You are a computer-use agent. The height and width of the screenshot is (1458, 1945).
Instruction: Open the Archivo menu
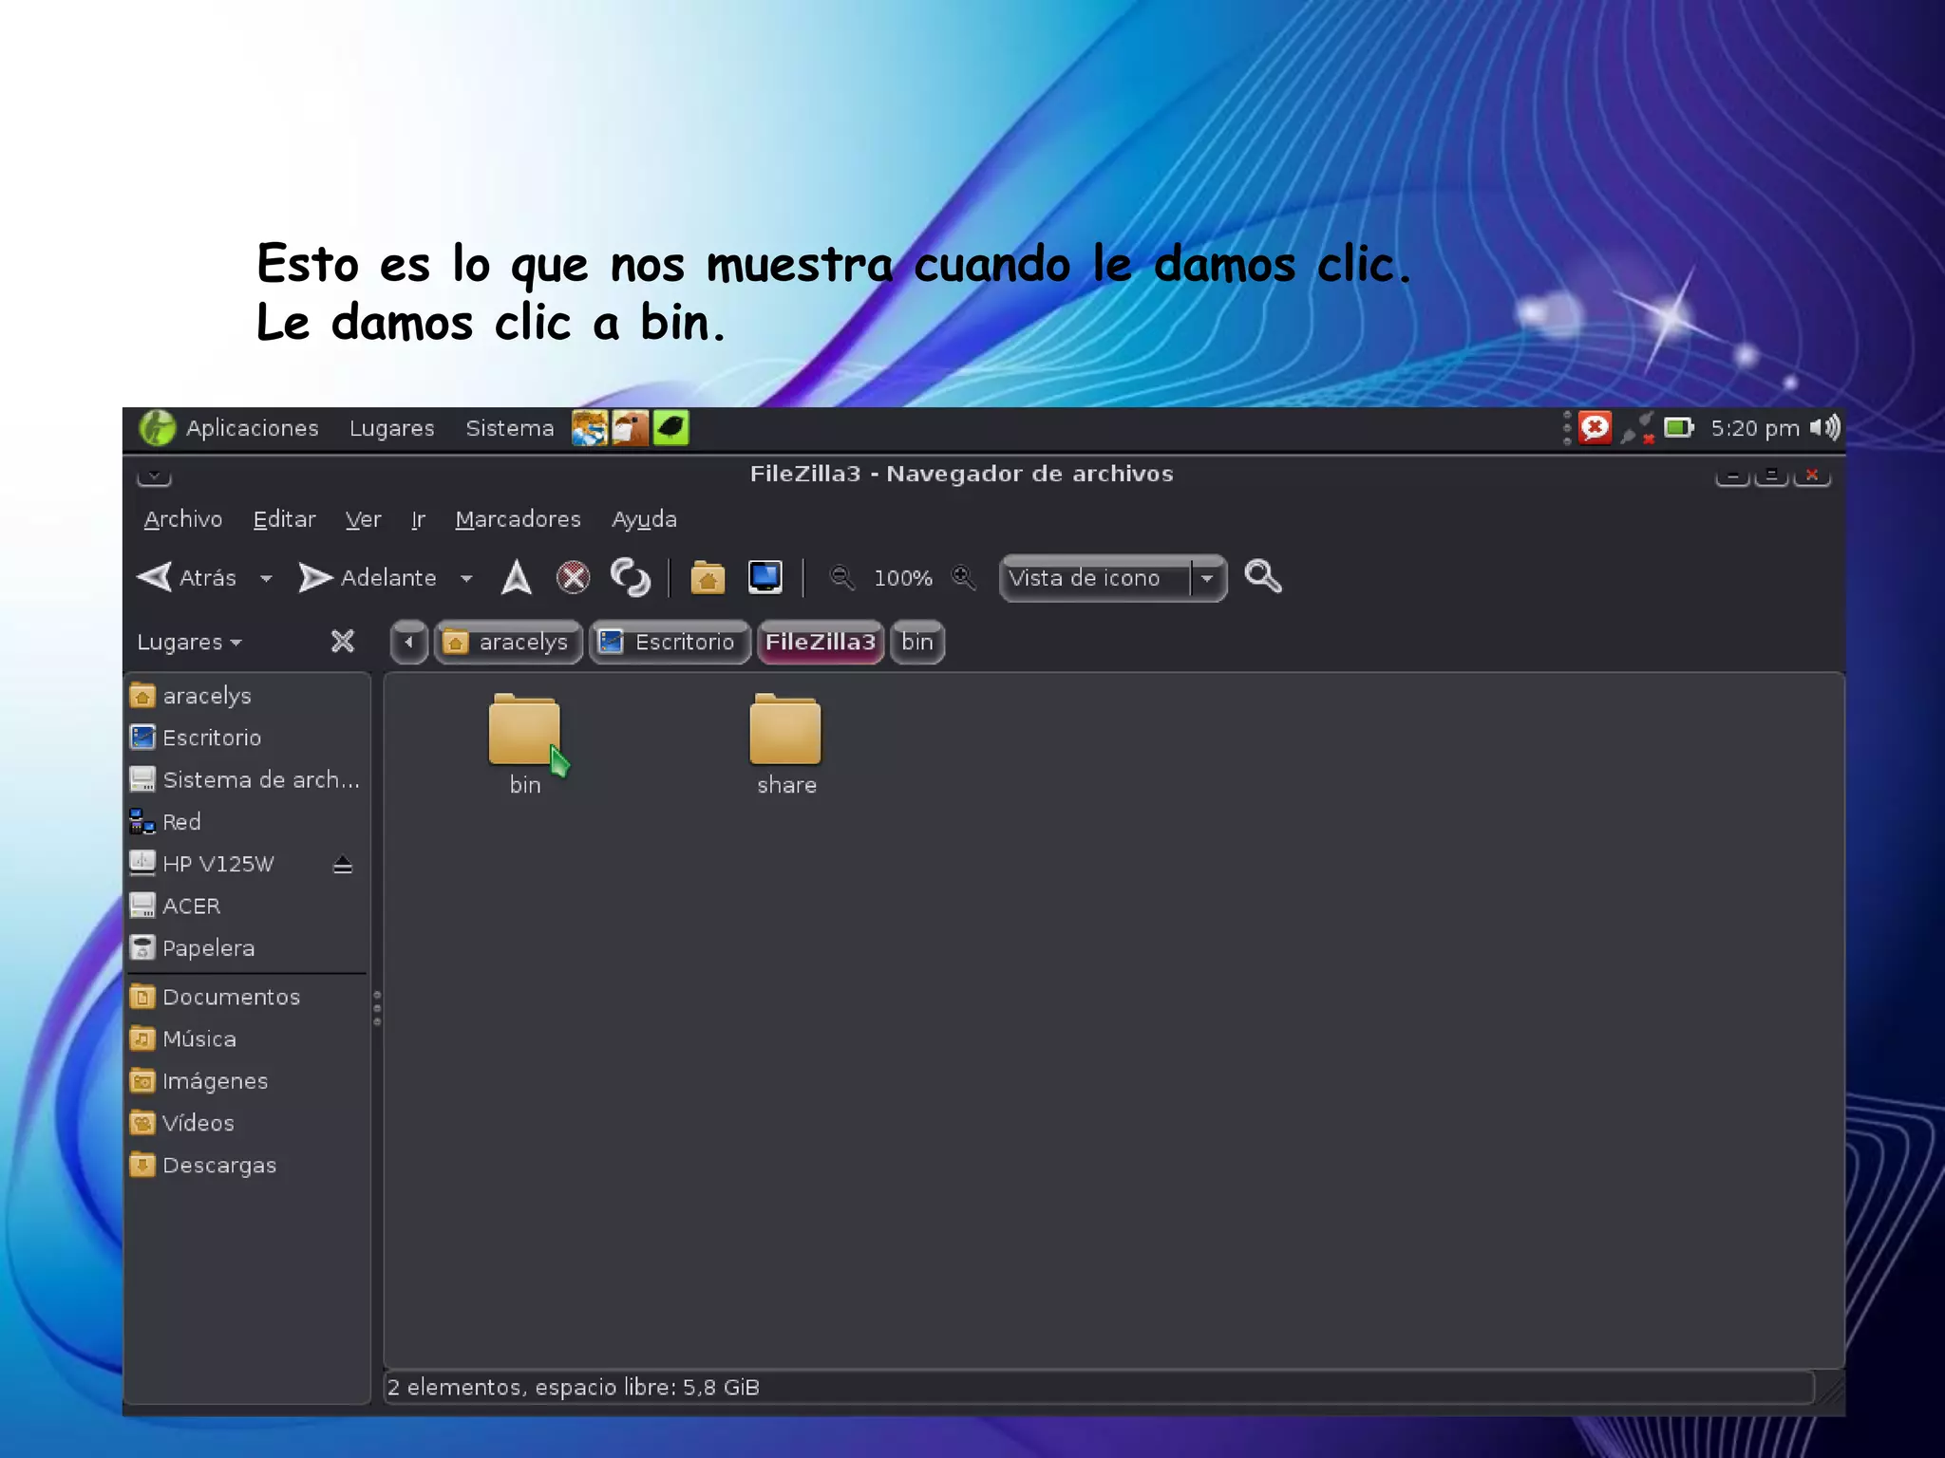click(183, 519)
